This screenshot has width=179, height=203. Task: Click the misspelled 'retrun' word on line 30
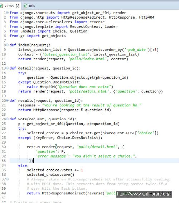coord(33,147)
